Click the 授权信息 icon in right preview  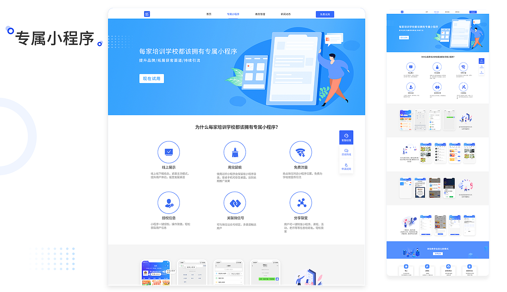point(411,87)
